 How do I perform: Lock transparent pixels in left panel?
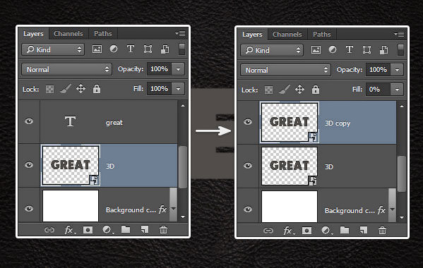[49, 89]
